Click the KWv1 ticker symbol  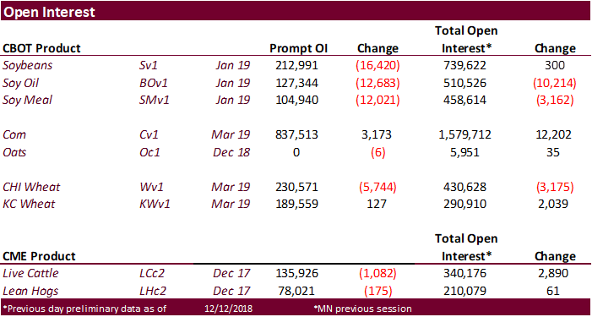155,204
